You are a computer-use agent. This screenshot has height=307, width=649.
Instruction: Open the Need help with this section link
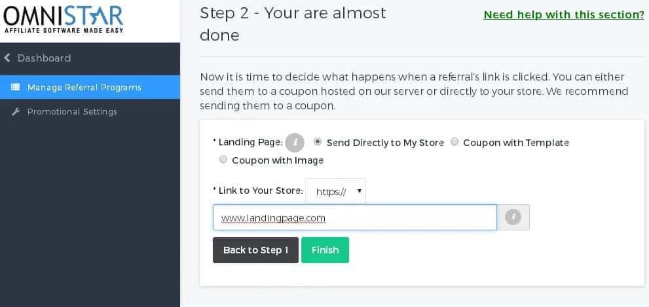[x=563, y=14]
